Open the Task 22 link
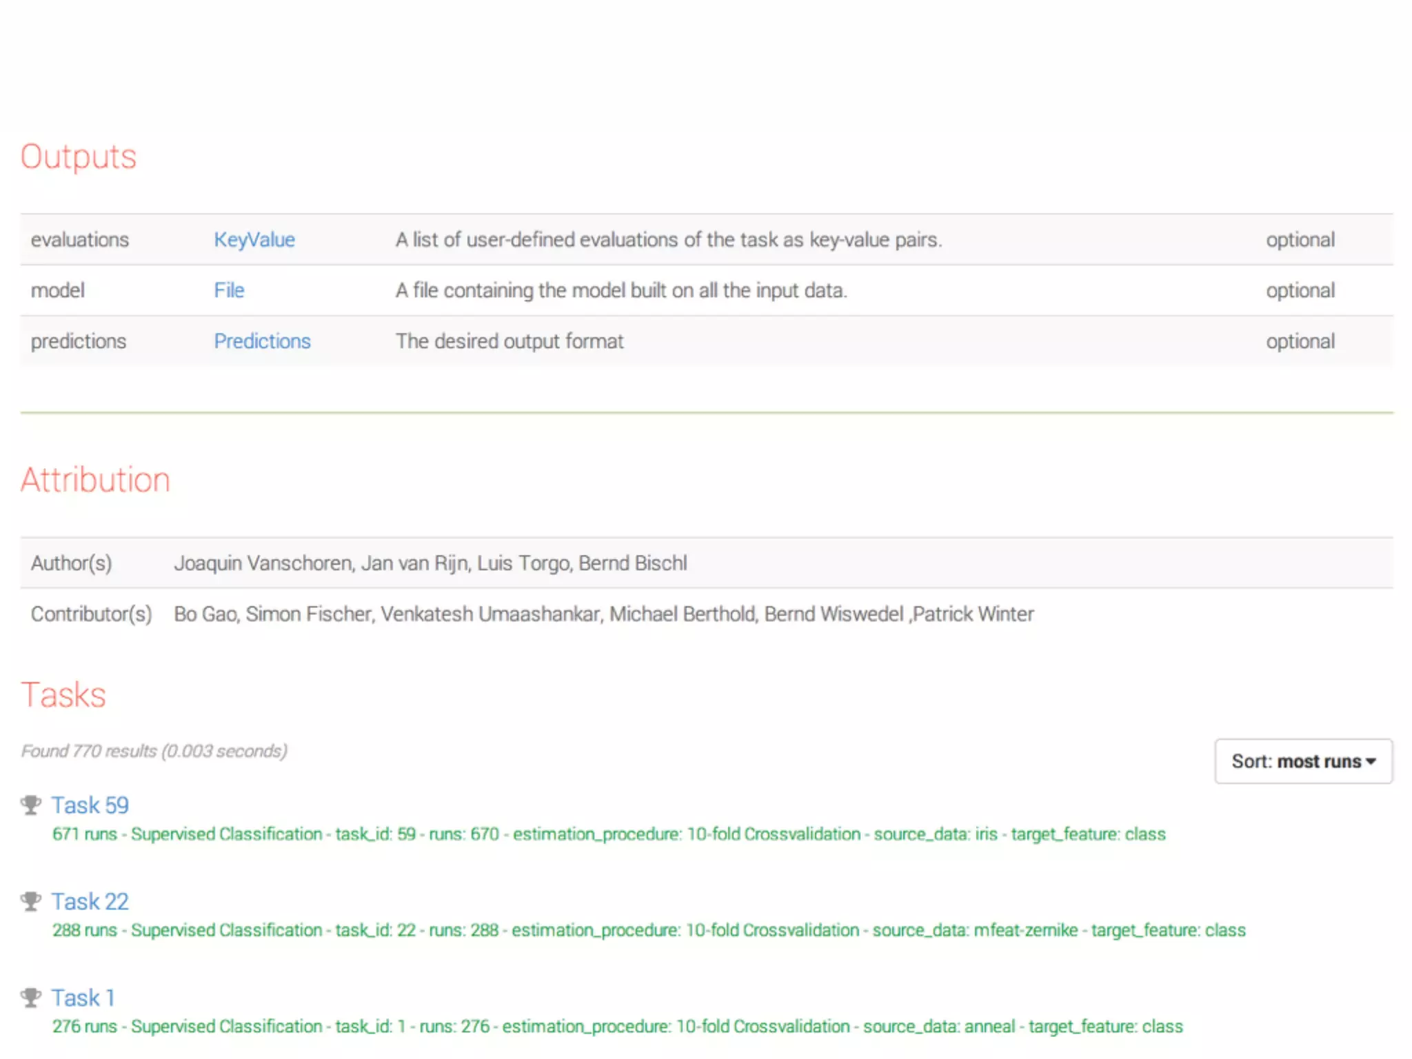Viewport: 1412px width, 1059px height. point(90,901)
